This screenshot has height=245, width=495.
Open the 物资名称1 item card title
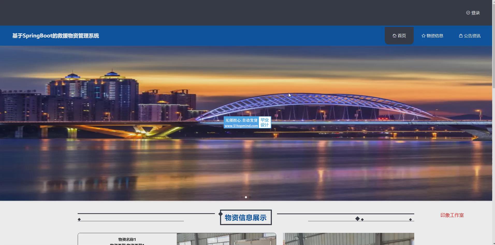[127, 239]
